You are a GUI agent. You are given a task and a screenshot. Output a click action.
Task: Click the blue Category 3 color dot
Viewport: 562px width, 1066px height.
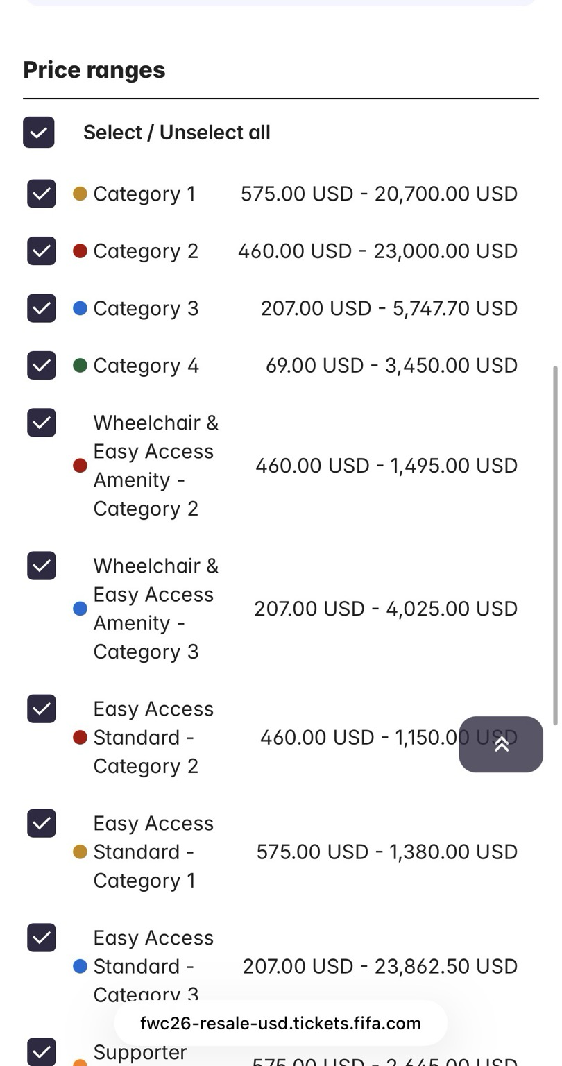tap(80, 308)
